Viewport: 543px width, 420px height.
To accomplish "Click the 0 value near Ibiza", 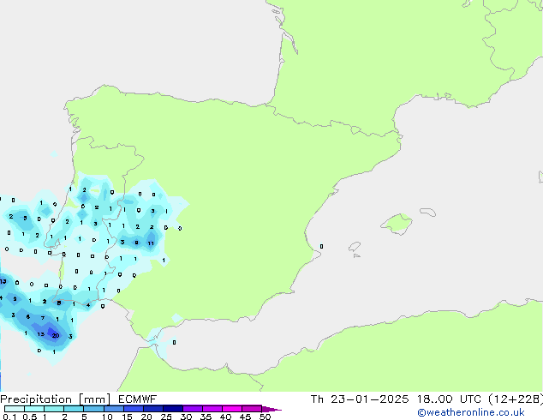I will (321, 247).
